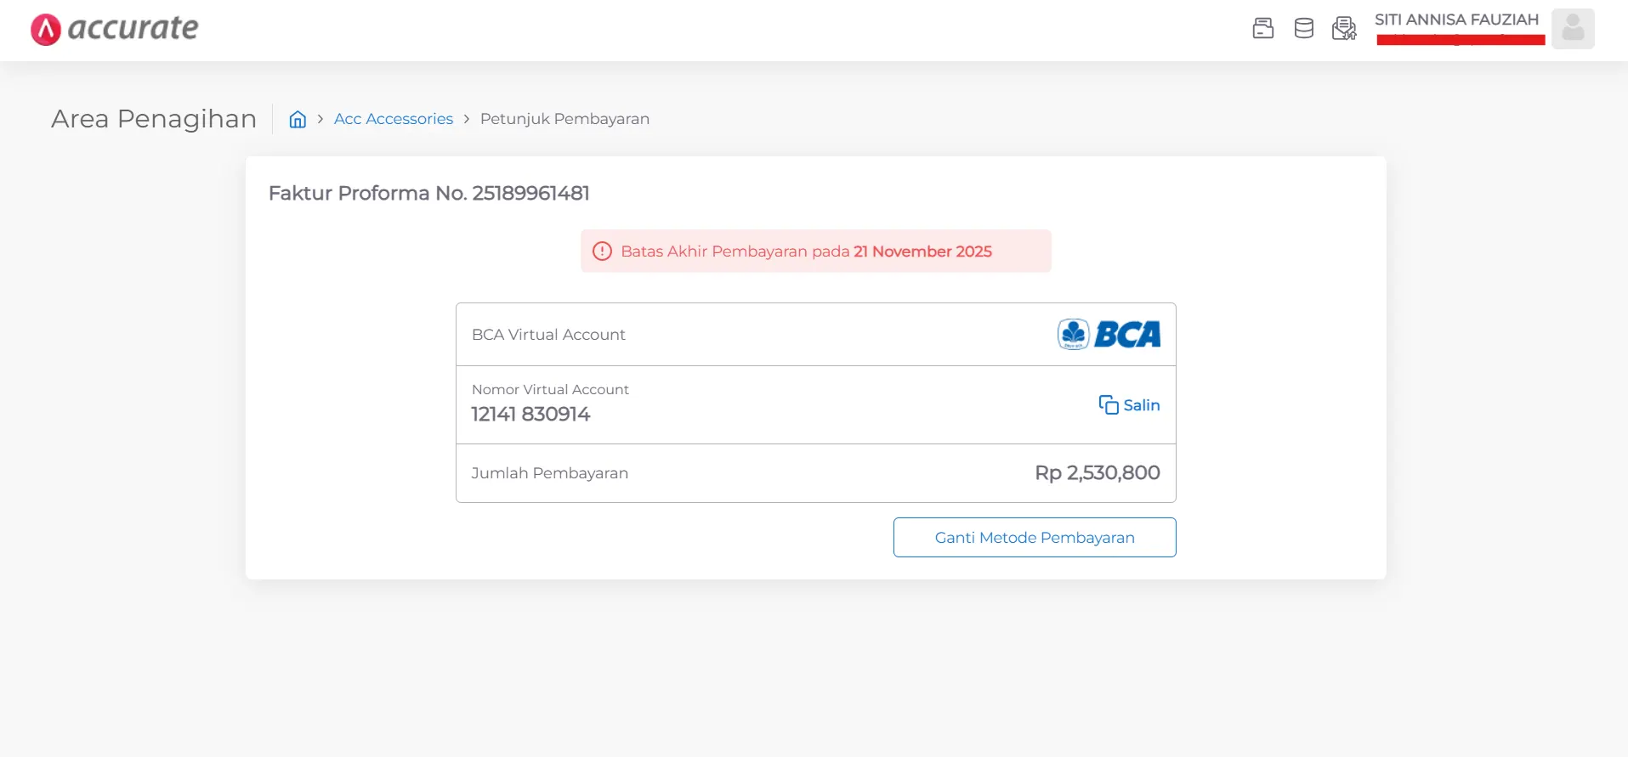Go to home via breadcrumb house icon
1628x757 pixels.
click(x=298, y=120)
